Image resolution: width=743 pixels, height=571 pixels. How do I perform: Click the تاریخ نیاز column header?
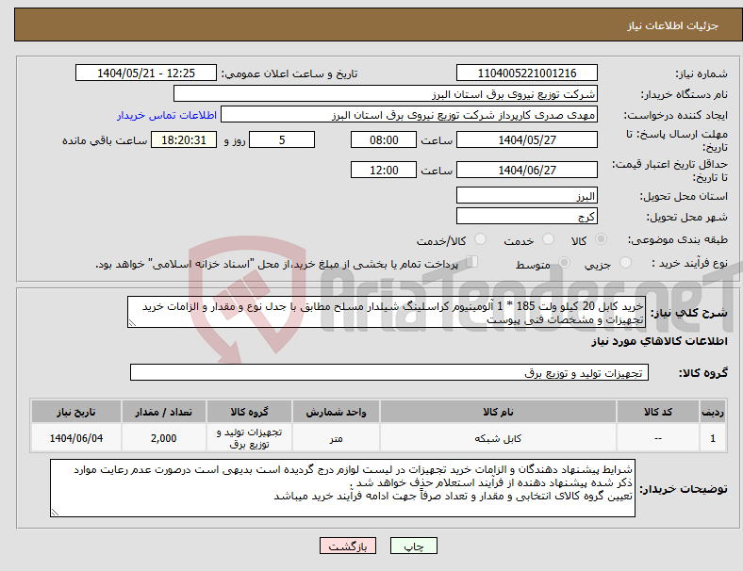pos(75,412)
